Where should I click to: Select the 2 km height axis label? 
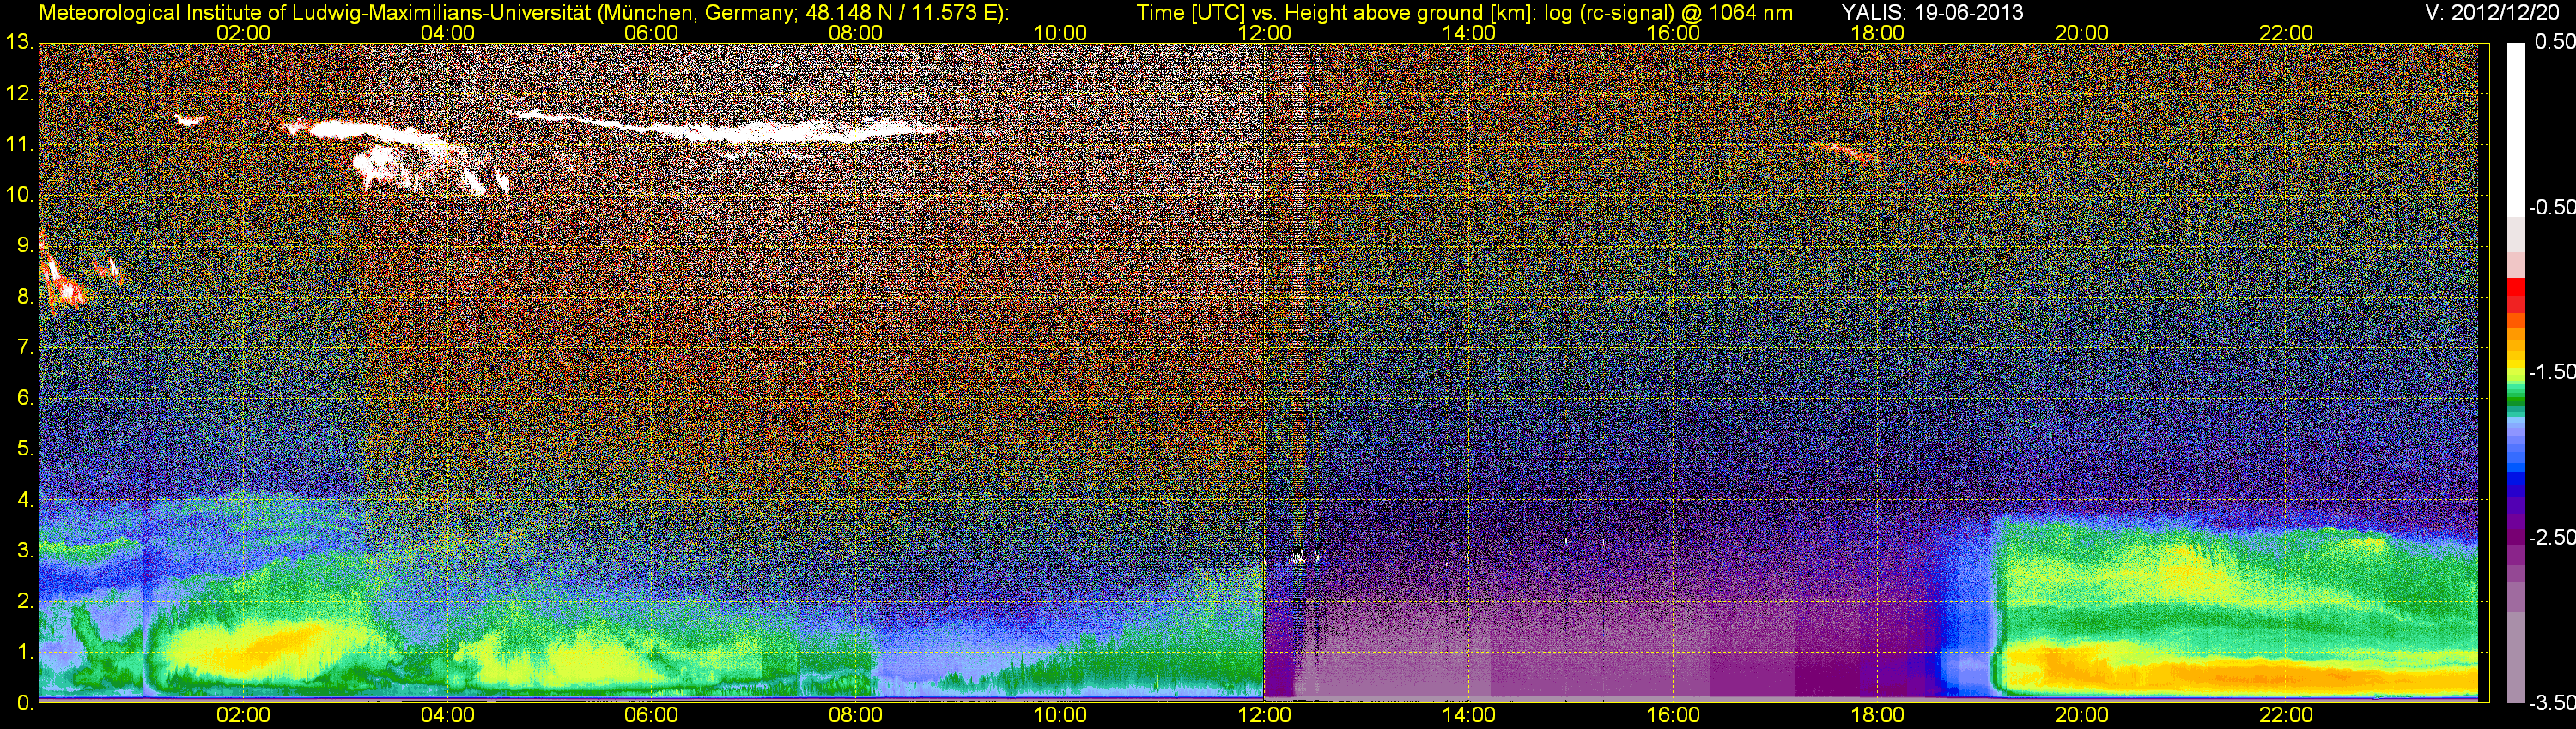tap(24, 601)
